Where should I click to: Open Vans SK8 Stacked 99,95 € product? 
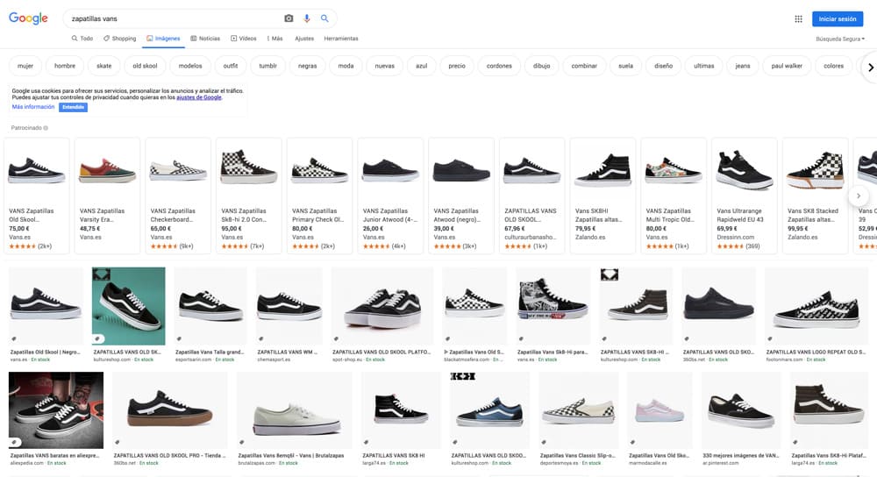pos(816,196)
